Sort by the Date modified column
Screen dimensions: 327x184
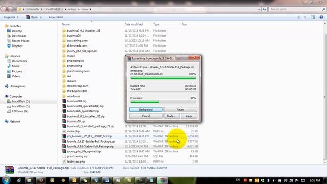[x=133, y=24]
